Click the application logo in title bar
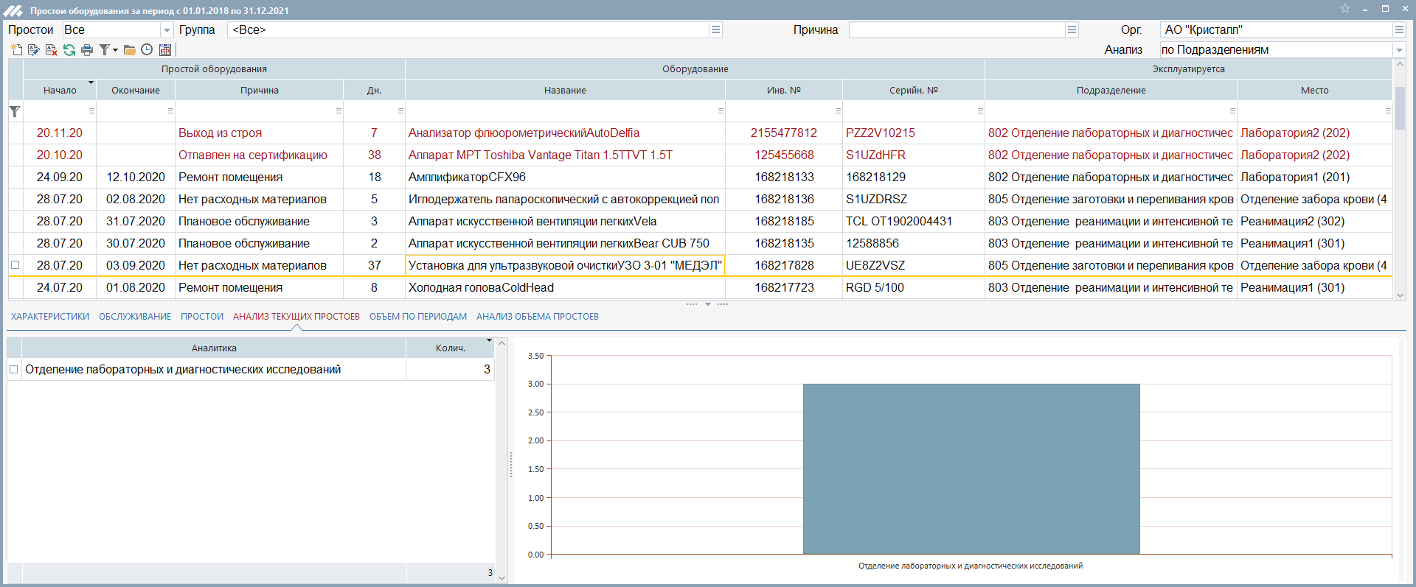The width and height of the screenshot is (1416, 587). point(13,10)
